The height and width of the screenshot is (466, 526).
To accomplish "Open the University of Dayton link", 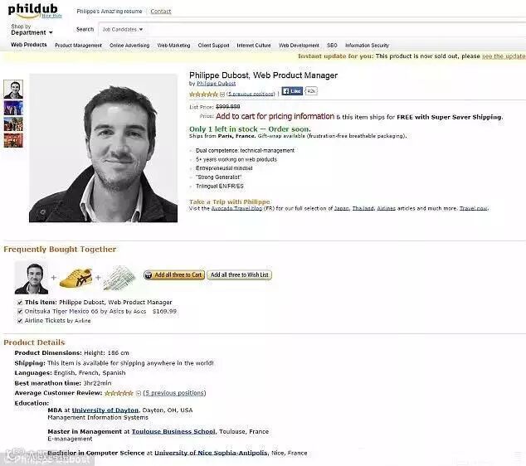I will [105, 410].
